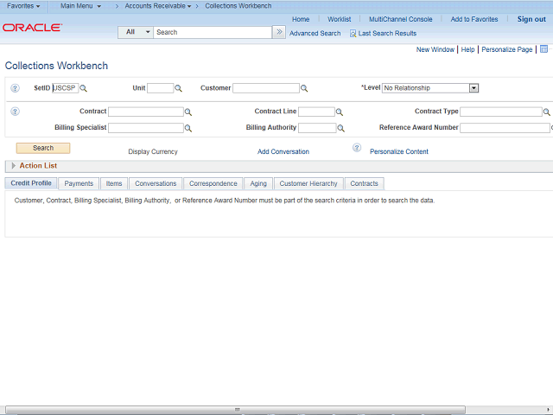Click the Oracle logo

pos(32,28)
